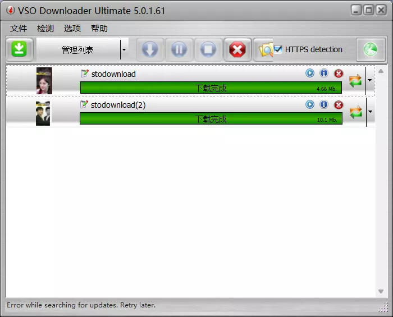This screenshot has width=393, height=317.
Task: Click convert icon for stodownload(2)
Action: tap(355, 112)
